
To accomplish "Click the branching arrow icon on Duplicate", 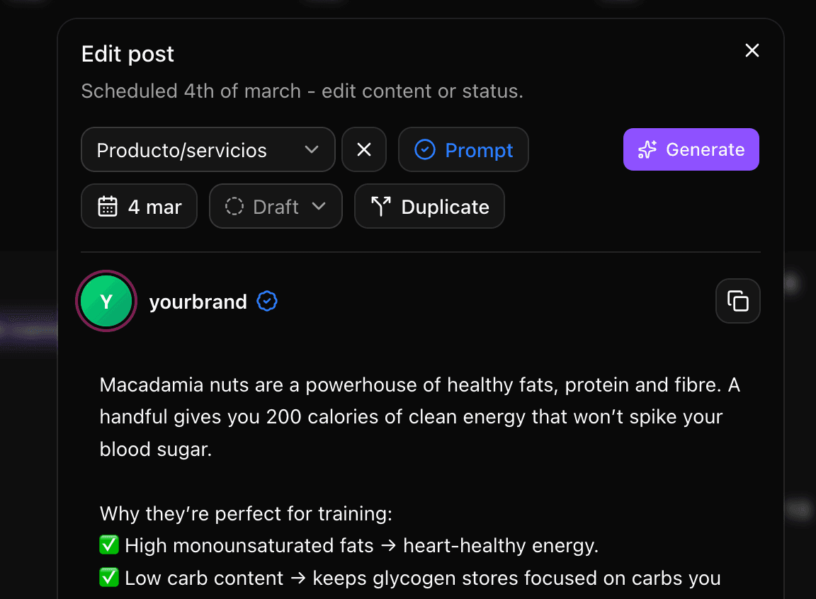I will click(x=380, y=206).
